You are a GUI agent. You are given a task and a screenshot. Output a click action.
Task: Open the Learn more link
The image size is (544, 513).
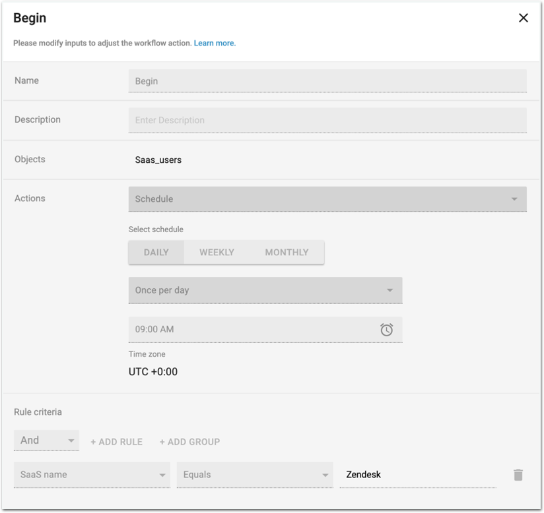(x=215, y=43)
